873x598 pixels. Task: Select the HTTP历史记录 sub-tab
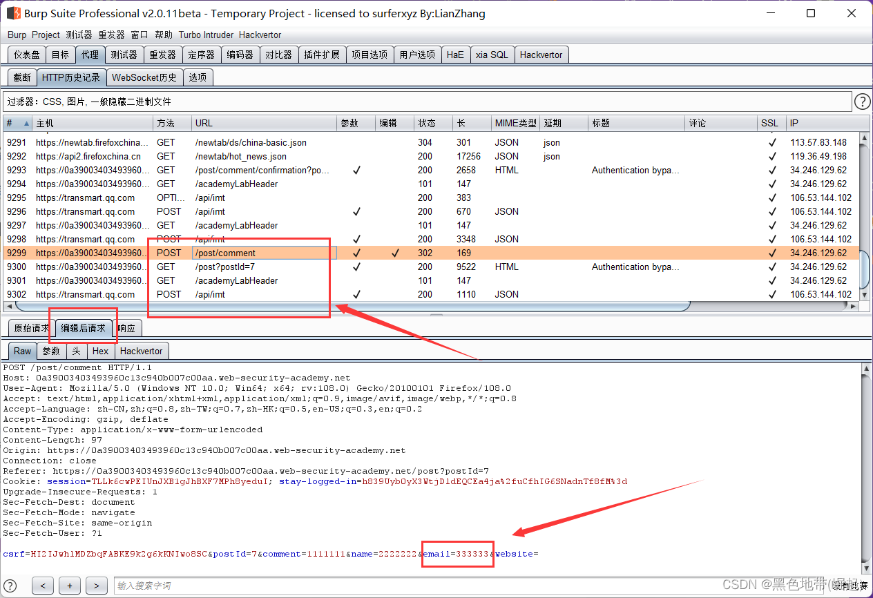pos(71,77)
